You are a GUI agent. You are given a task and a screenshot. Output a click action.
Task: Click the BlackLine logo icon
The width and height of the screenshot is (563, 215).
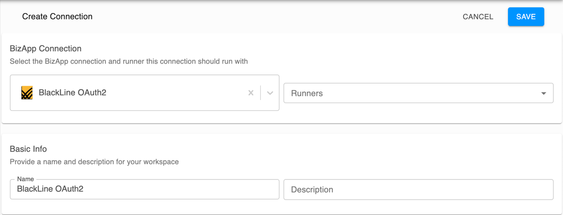(27, 93)
